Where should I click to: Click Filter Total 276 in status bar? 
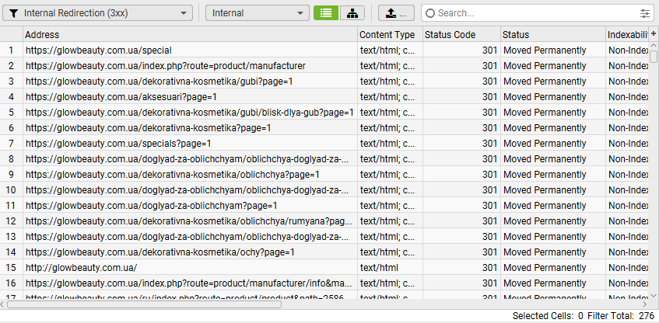(x=621, y=316)
